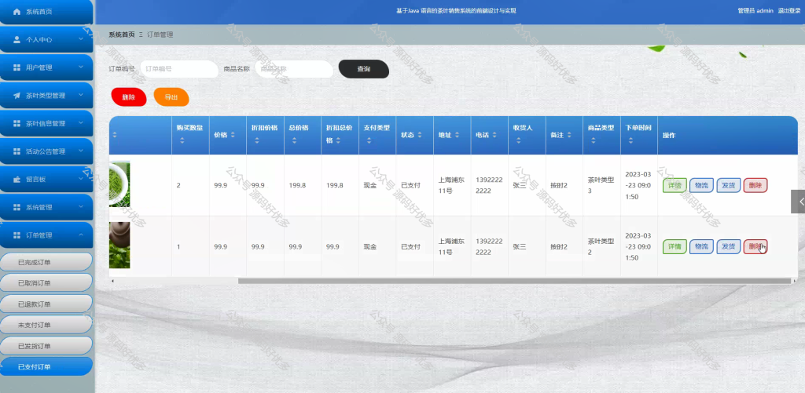
Task: Sort by 下单时间 column arrows
Action: [630, 140]
